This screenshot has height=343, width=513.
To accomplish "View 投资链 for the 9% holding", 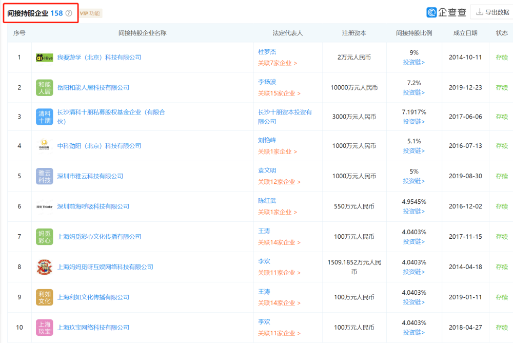I will pos(414,62).
